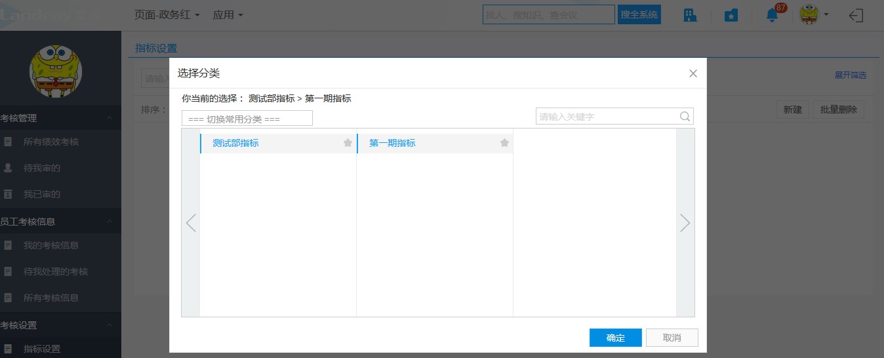The width and height of the screenshot is (884, 358).
Task: Click icon beside 所有绩效考核
Action: pos(8,142)
